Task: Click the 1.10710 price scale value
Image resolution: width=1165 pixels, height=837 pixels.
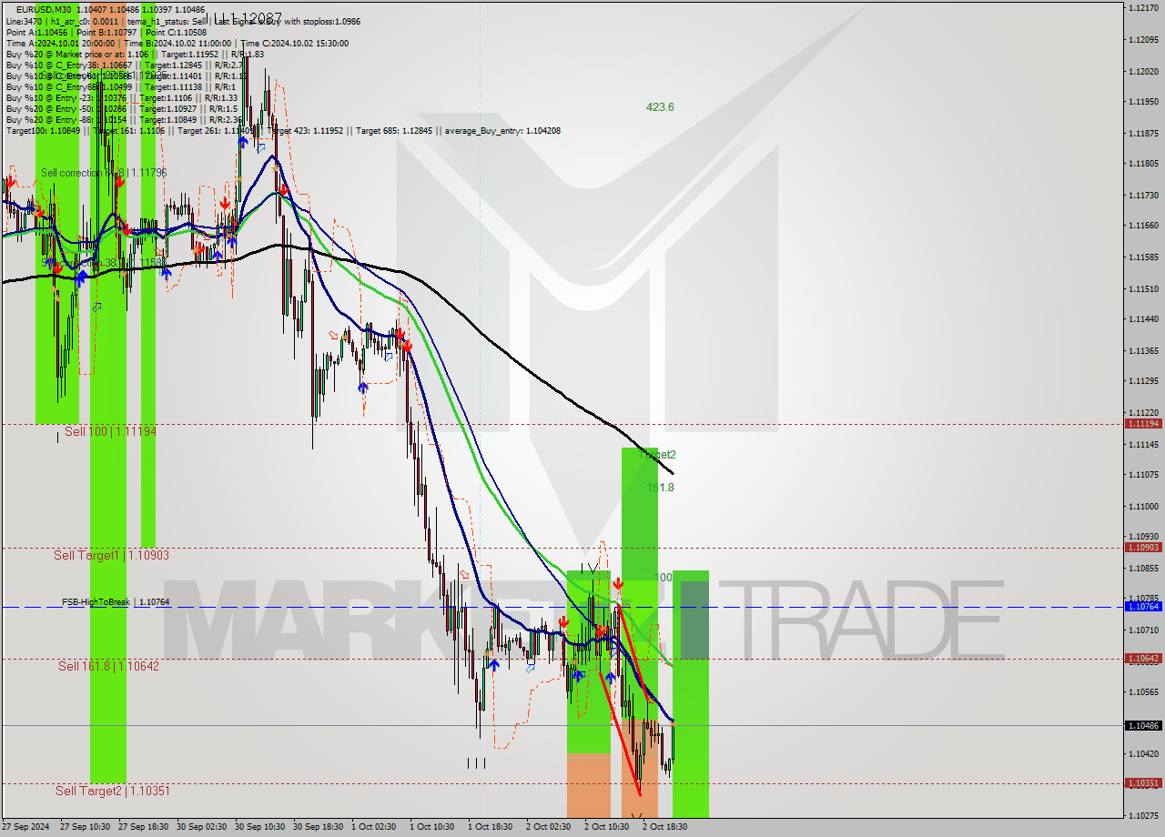Action: (x=1142, y=630)
